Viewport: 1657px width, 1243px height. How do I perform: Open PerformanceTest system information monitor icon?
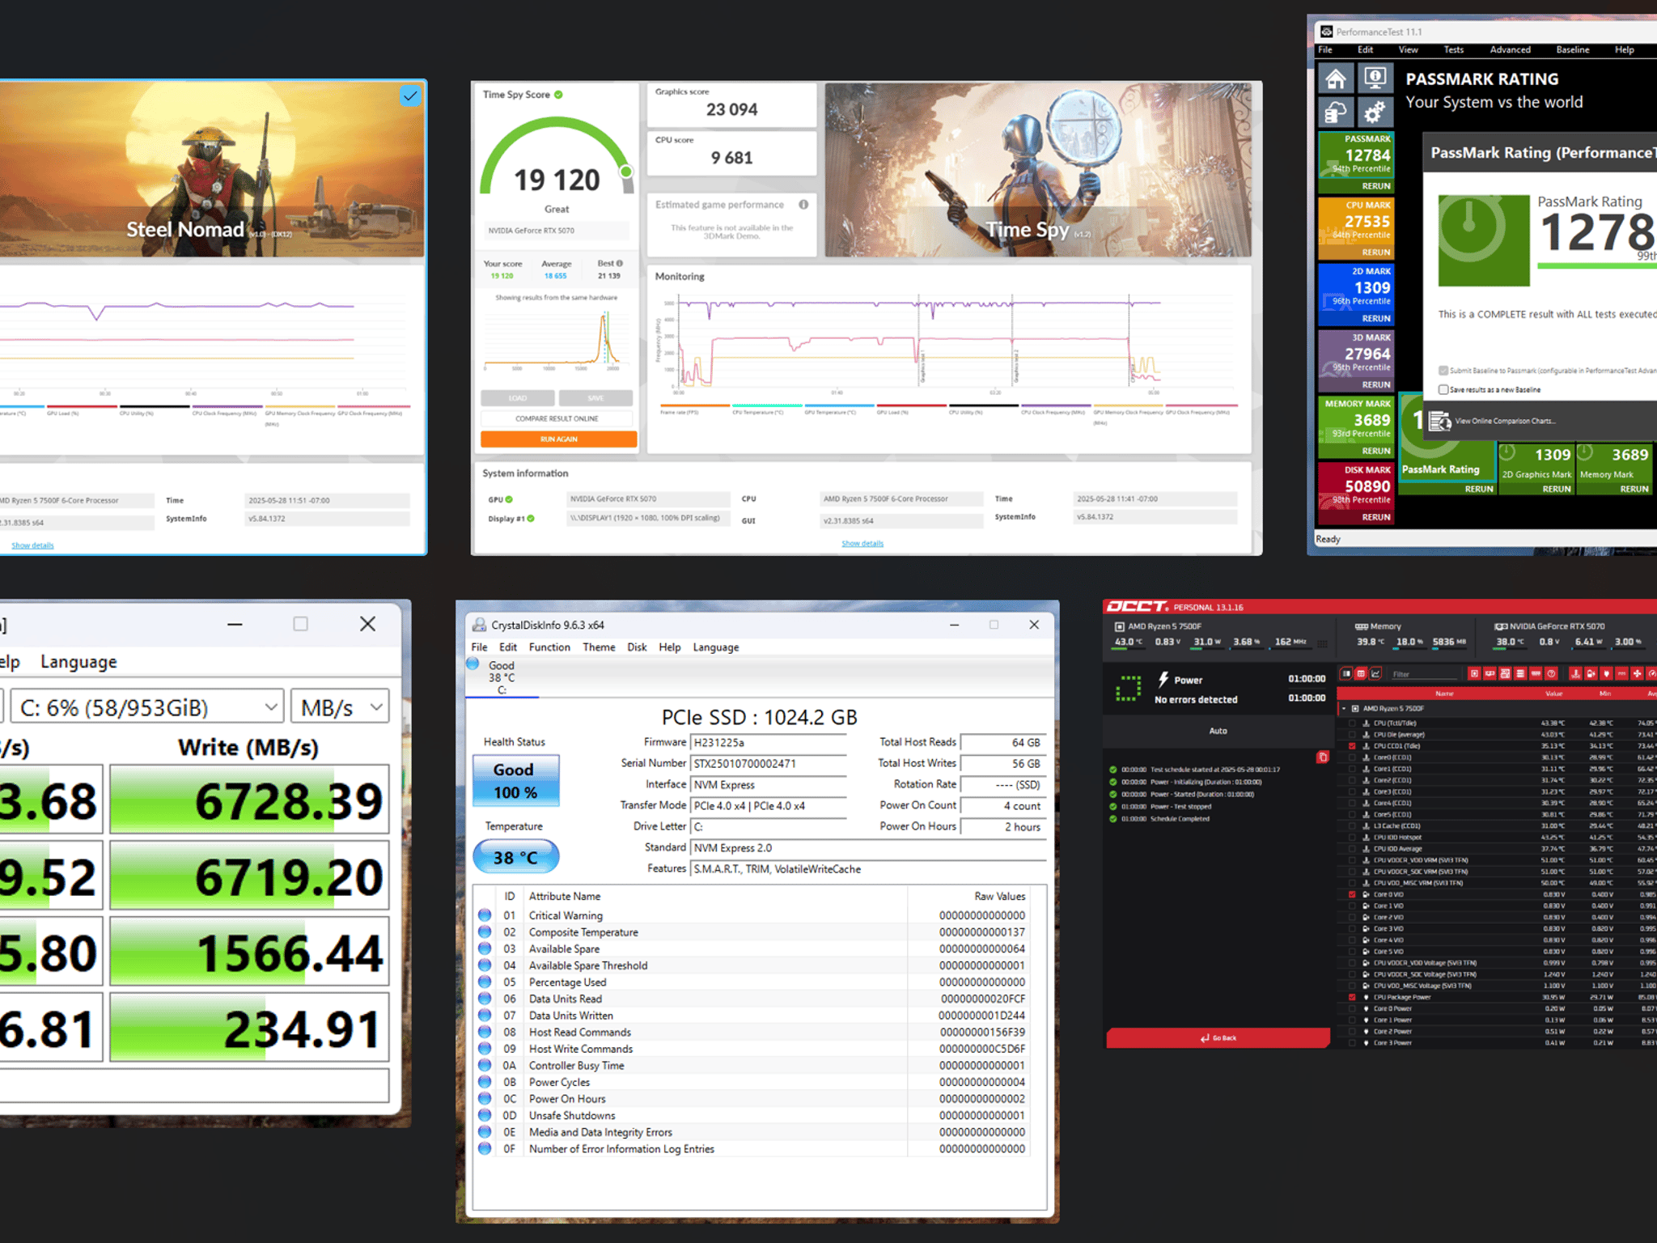[x=1374, y=79]
